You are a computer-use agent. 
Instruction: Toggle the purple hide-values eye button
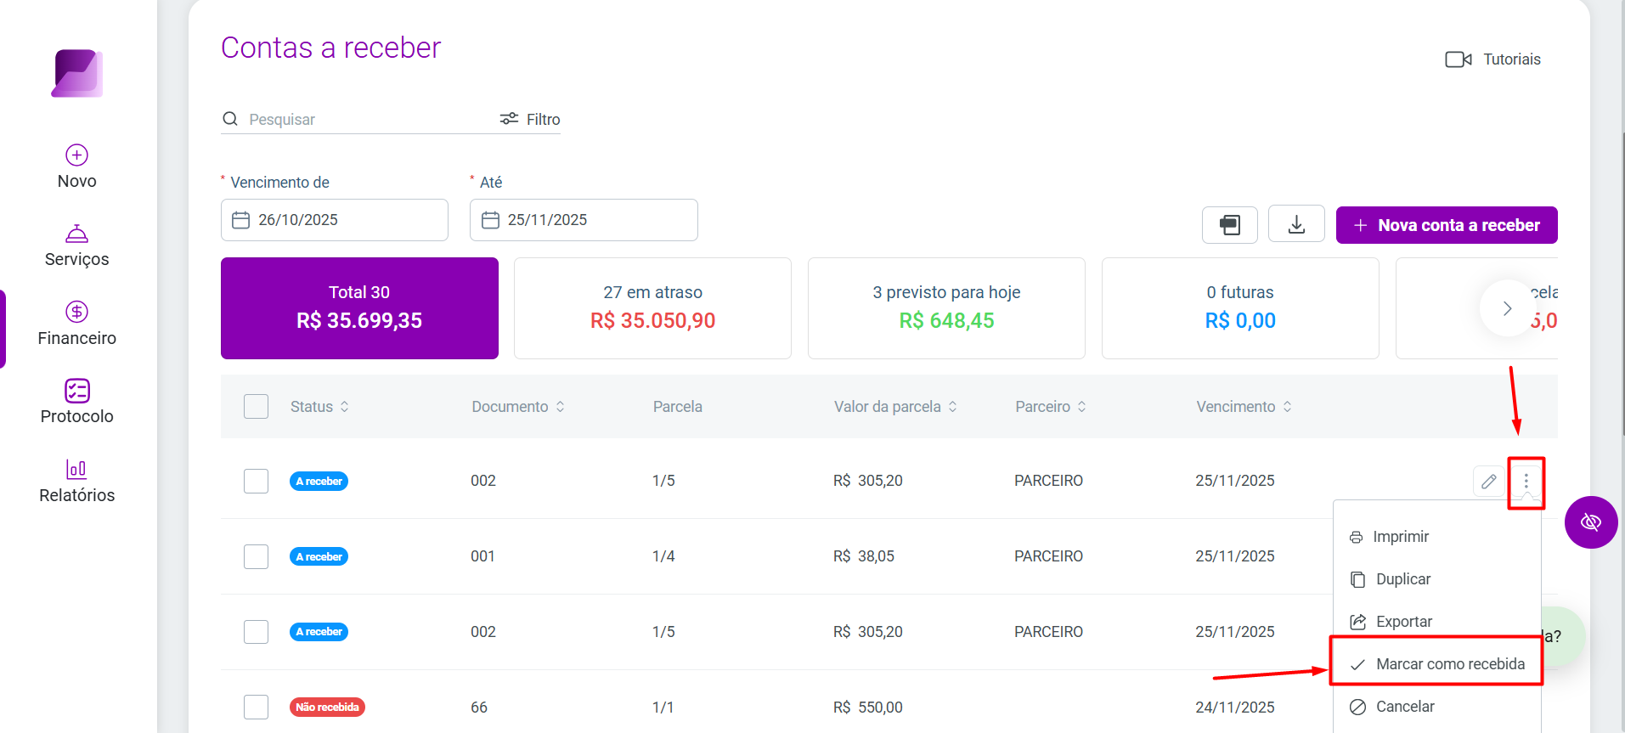click(1591, 522)
